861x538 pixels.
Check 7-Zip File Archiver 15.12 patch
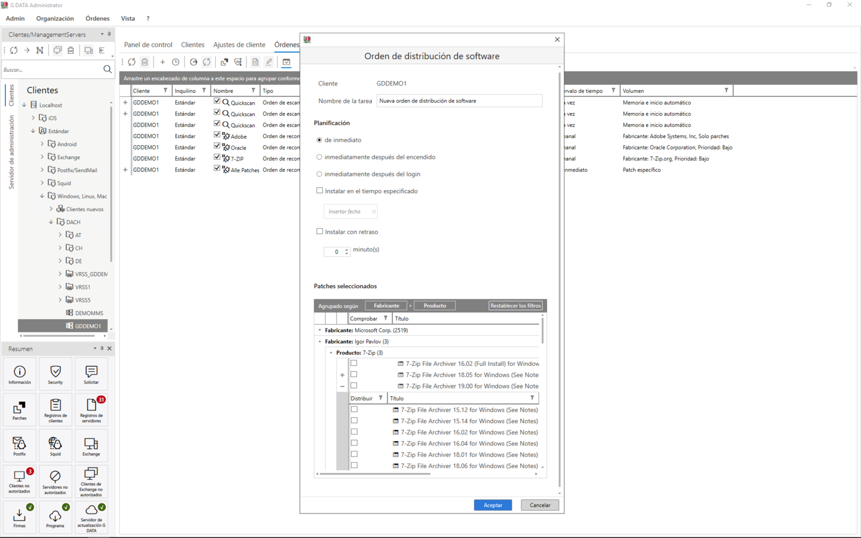(x=354, y=409)
